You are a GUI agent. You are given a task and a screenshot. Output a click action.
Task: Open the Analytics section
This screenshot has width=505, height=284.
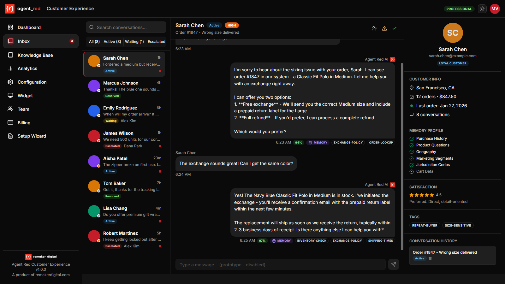point(27,68)
